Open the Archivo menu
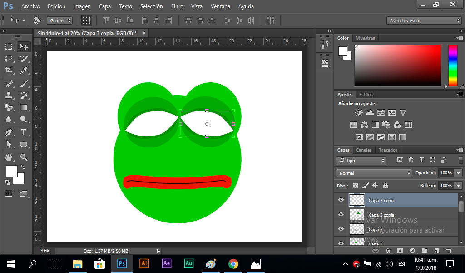This screenshot has height=273, width=465. tap(30, 6)
